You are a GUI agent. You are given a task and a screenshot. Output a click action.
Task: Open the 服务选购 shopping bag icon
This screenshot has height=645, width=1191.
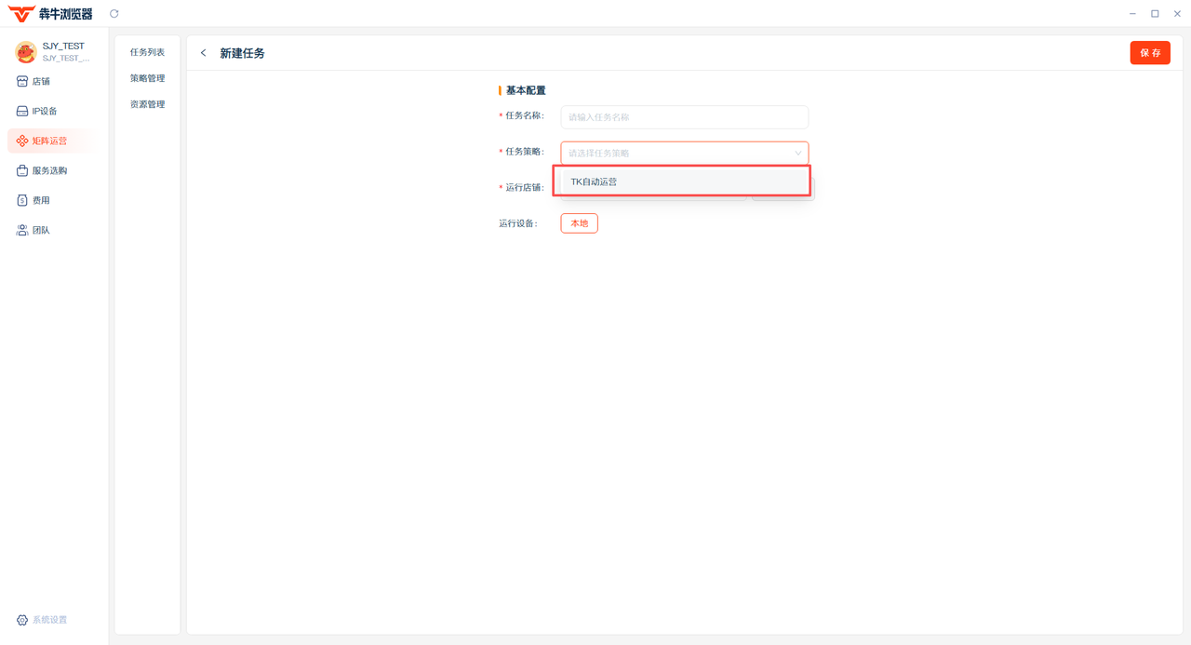[22, 170]
